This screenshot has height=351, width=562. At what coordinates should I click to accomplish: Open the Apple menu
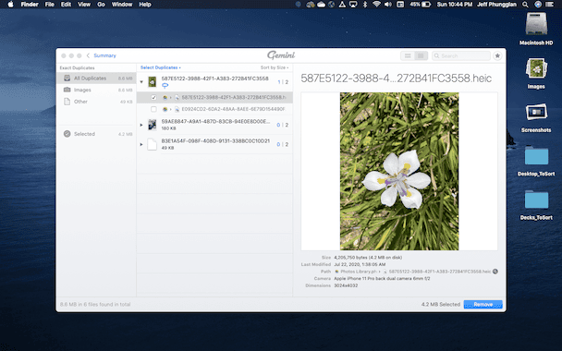pyautogui.click(x=11, y=5)
